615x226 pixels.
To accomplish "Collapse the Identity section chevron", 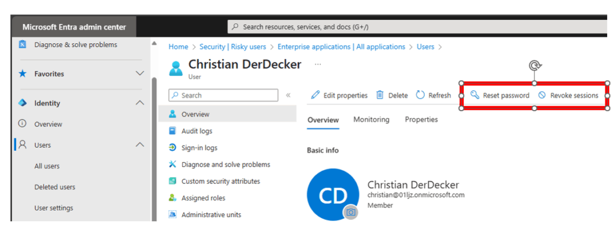I will click(x=139, y=103).
